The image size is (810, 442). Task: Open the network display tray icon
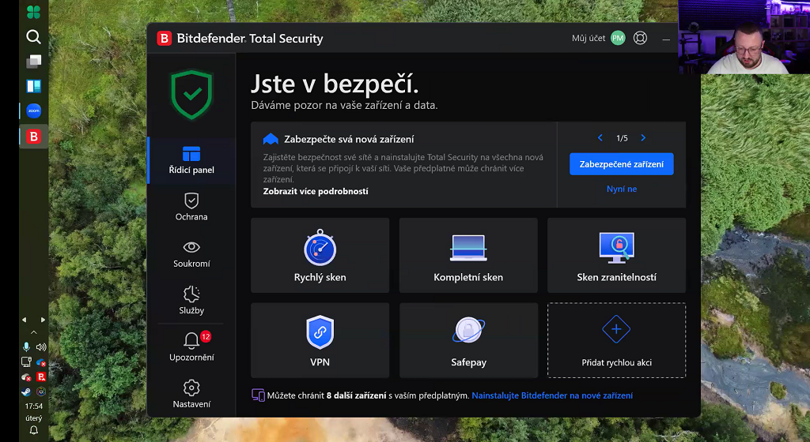(x=26, y=362)
